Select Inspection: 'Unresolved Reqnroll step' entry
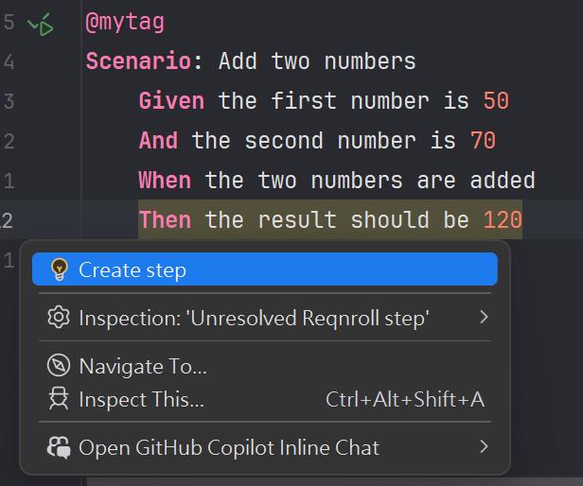This screenshot has width=583, height=486. pyautogui.click(x=254, y=318)
